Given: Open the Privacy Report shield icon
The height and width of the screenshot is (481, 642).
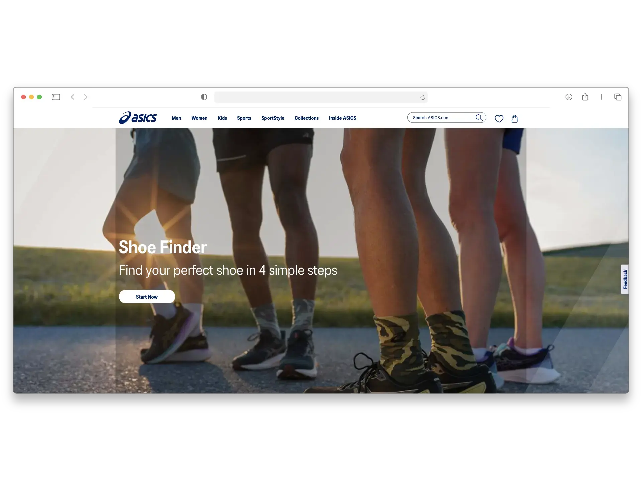Looking at the screenshot, I should click(204, 97).
